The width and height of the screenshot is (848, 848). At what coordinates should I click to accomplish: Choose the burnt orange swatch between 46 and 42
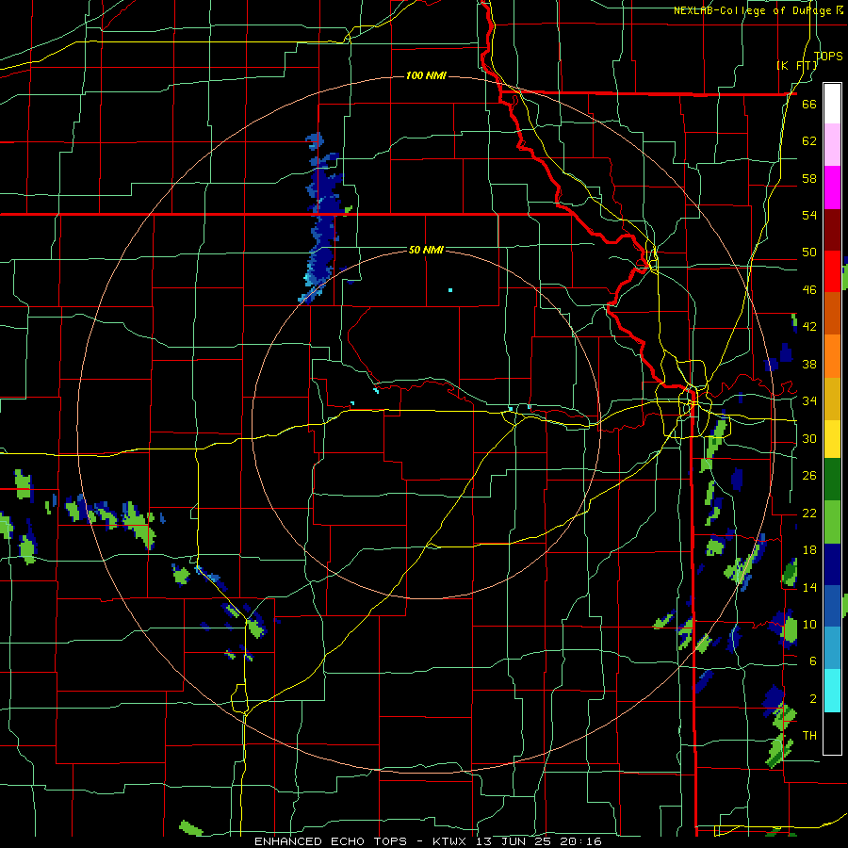click(x=832, y=313)
